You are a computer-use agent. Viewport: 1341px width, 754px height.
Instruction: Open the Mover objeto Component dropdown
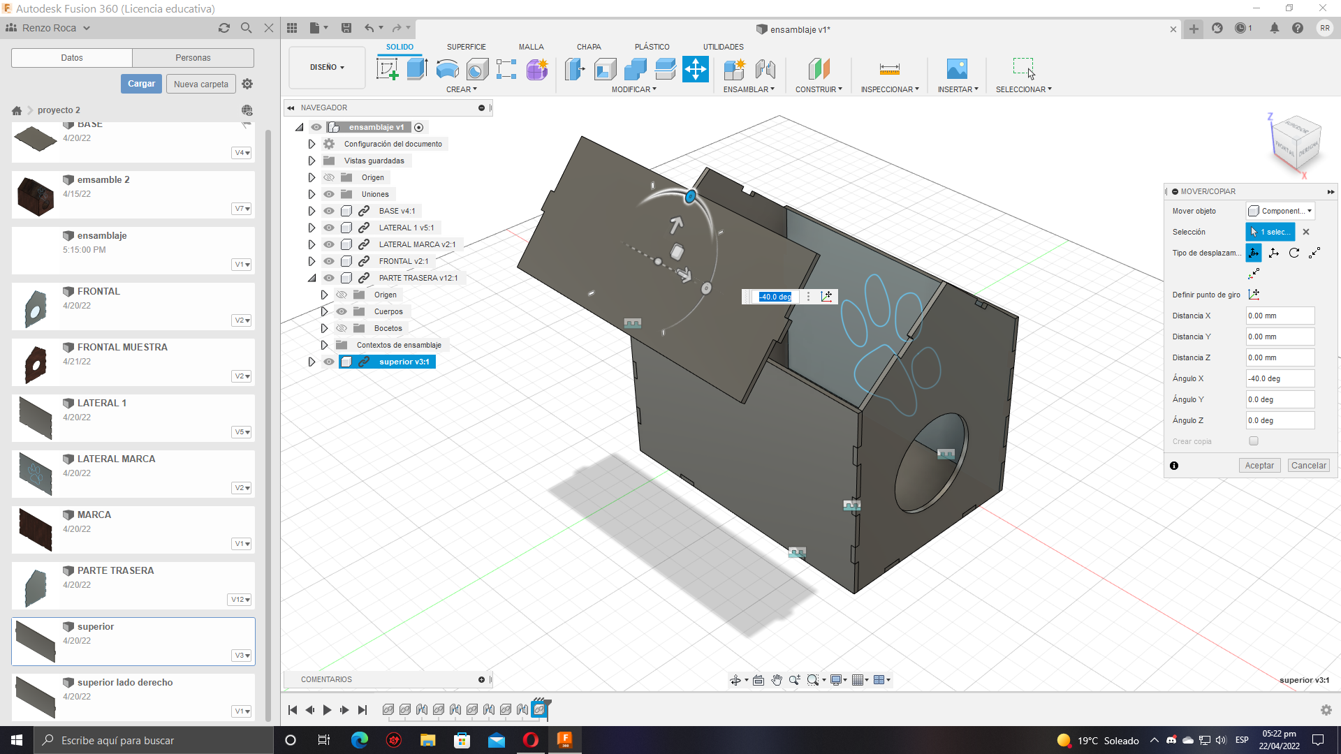[1280, 211]
